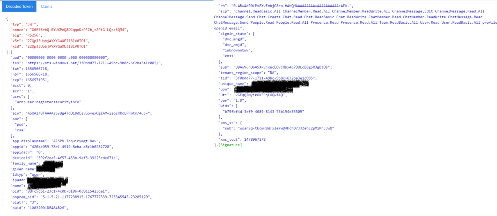
Task: Click the "appidacr": "0" line
Action: [28, 152]
